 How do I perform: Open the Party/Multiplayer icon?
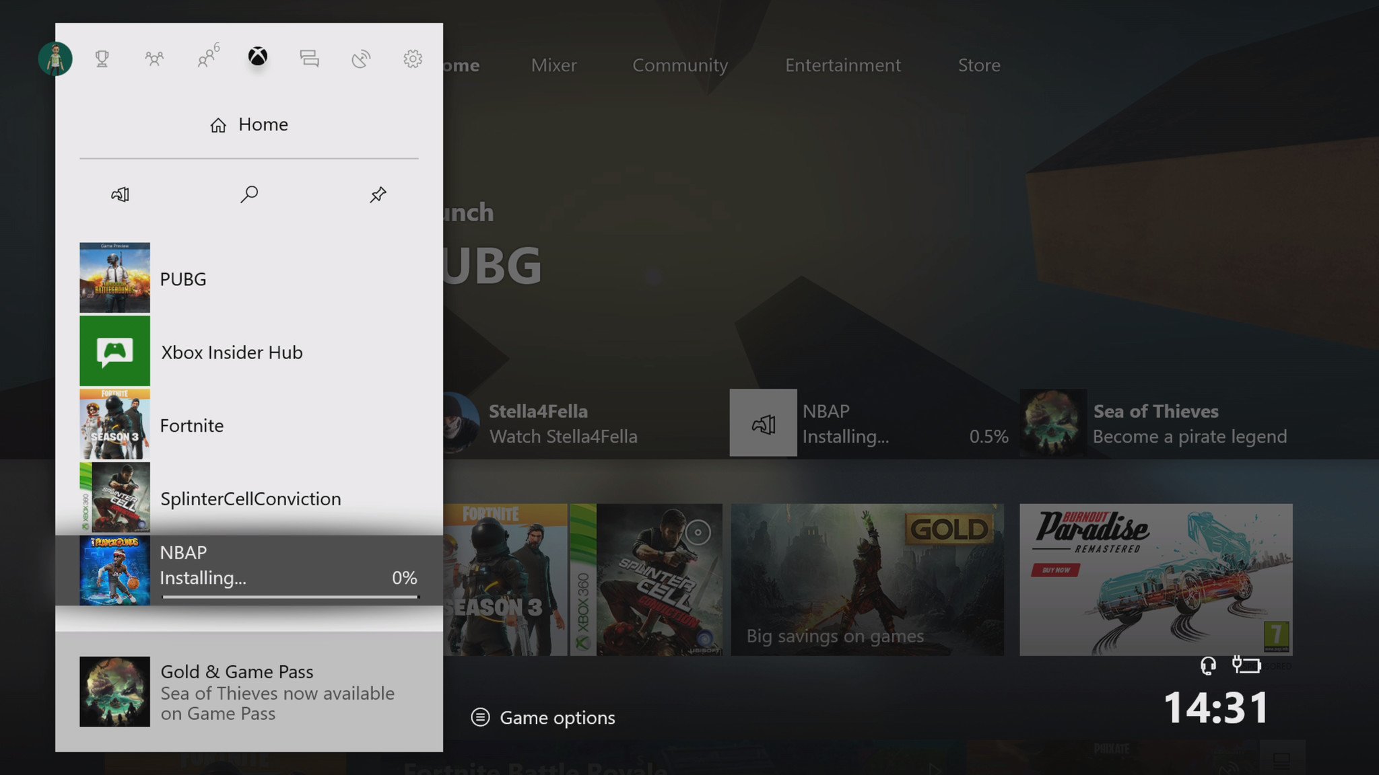(x=207, y=58)
